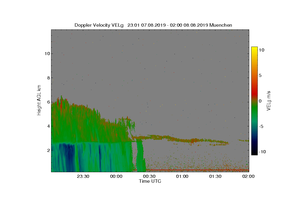Click the colorbar tick value '0'
Screen dimensions: 308x205
[x=260, y=101]
